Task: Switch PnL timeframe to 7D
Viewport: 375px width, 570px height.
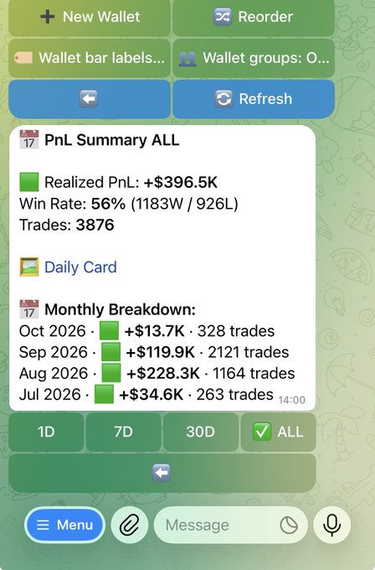Action: 123,432
